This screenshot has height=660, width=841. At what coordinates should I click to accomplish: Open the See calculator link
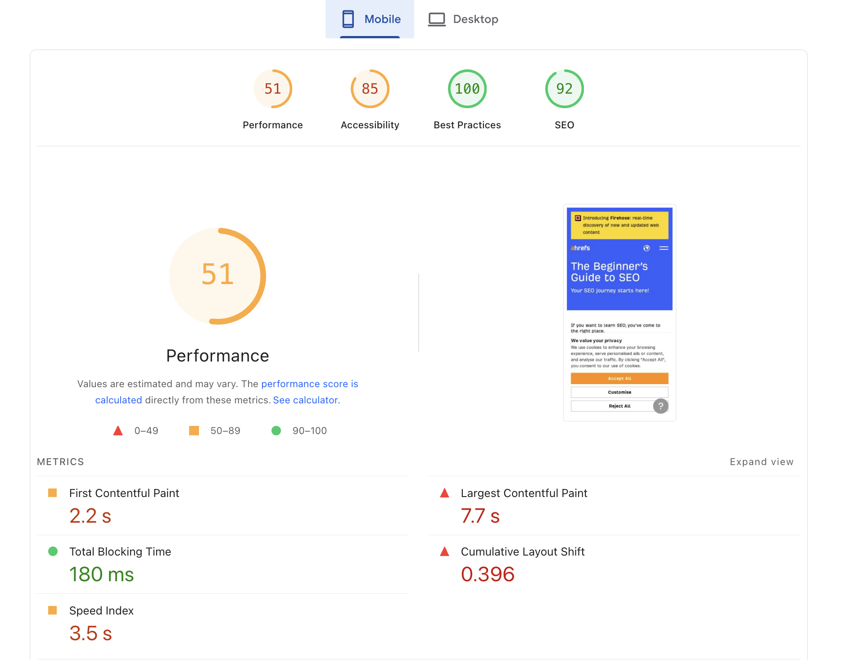307,400
